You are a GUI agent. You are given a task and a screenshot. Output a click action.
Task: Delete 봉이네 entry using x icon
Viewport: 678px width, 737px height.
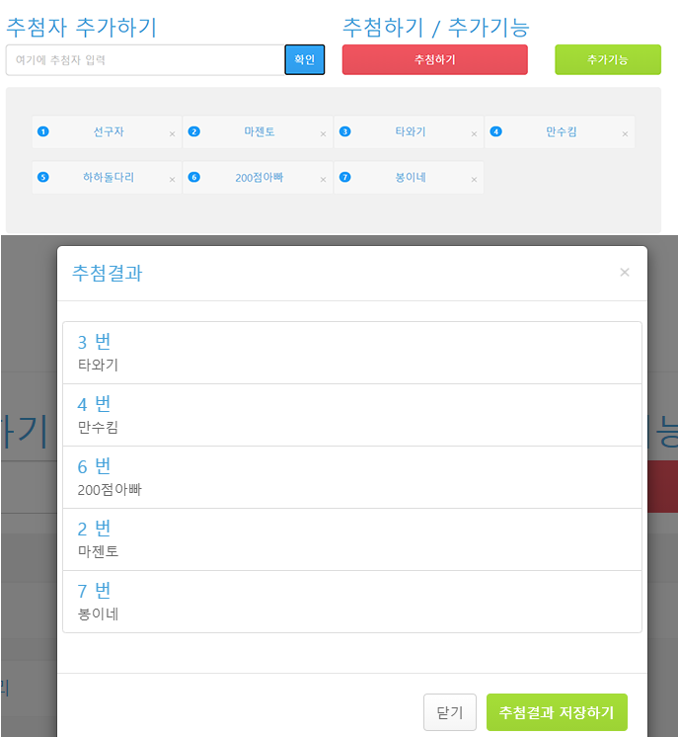click(x=475, y=180)
